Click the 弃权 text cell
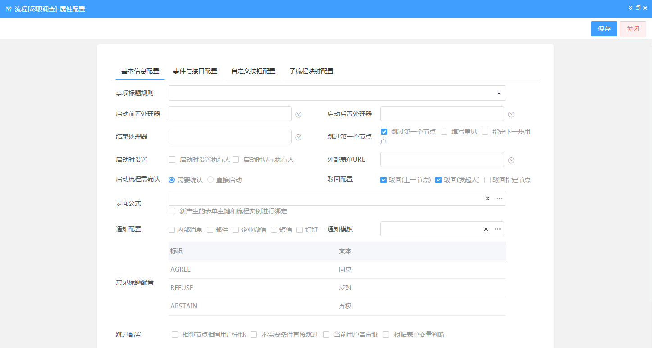Viewport: 652px width, 348px height. coord(421,306)
